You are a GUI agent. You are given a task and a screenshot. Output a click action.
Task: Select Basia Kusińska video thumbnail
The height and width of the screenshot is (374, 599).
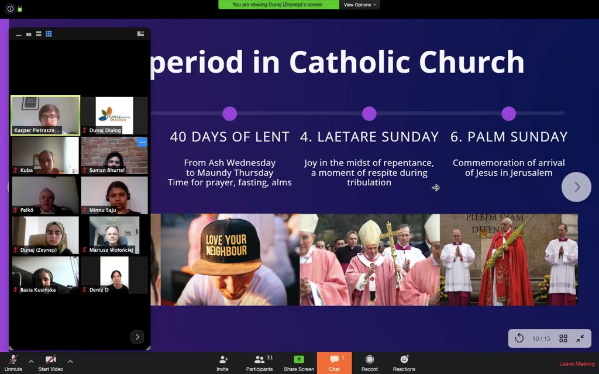[46, 275]
